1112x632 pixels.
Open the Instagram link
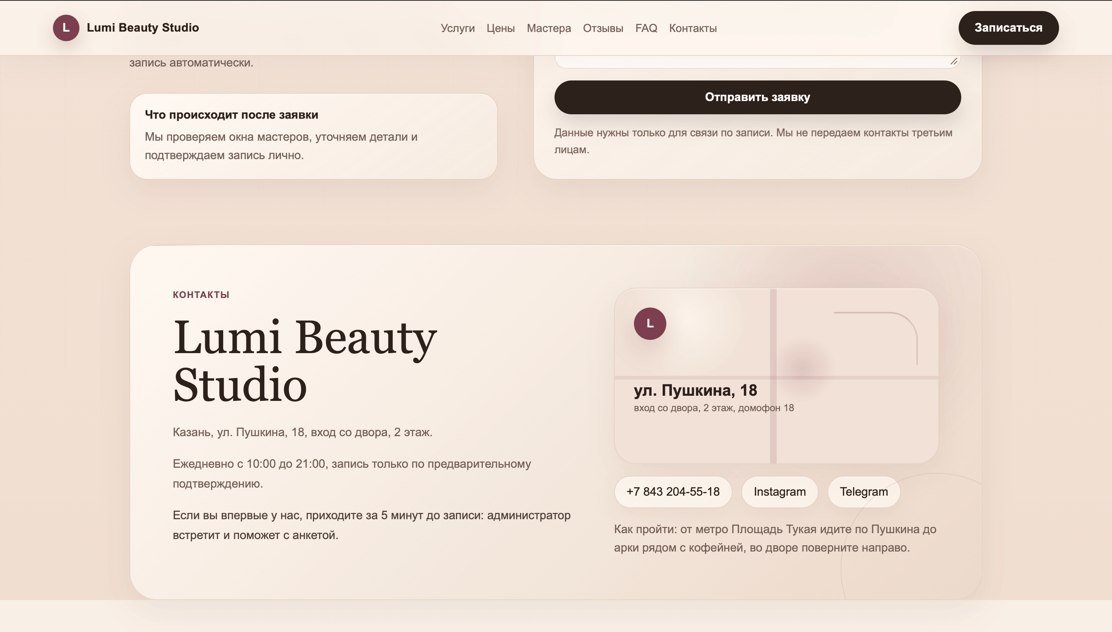pyautogui.click(x=779, y=492)
